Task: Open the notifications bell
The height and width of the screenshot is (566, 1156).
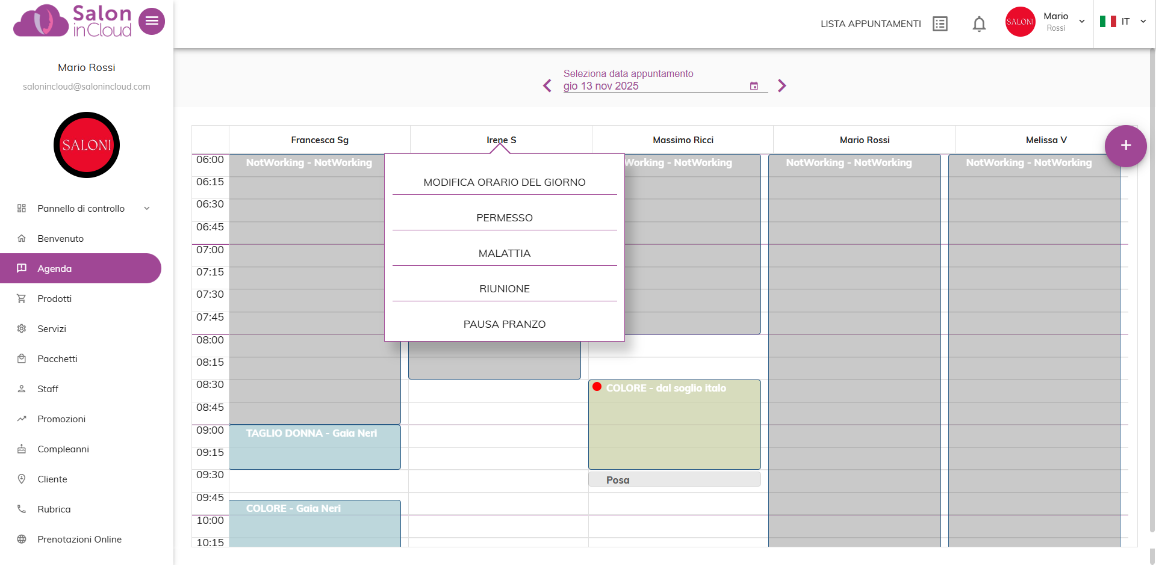Action: (979, 24)
